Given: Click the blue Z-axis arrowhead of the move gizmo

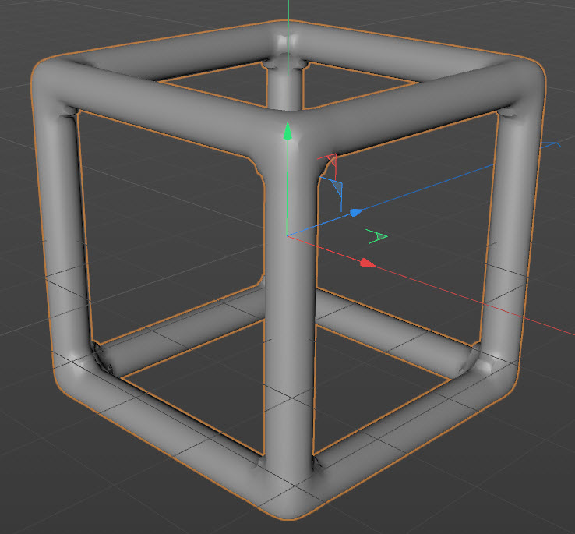Looking at the screenshot, I should point(356,212).
